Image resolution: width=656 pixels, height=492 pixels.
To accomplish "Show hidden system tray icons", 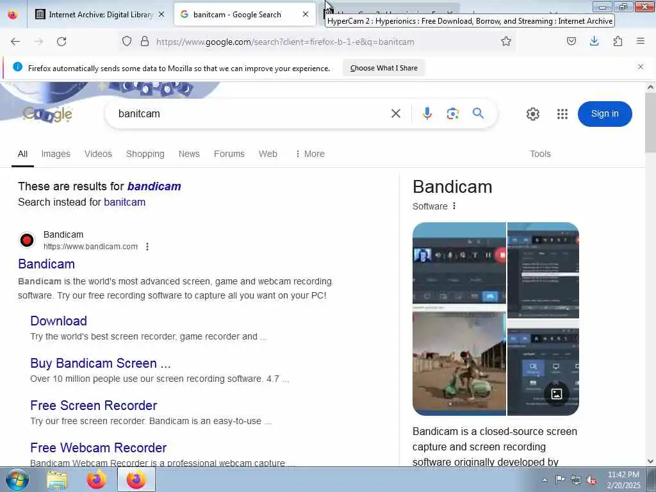I will 545,480.
